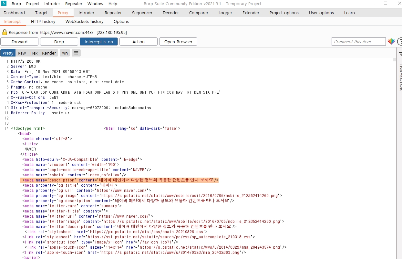Image resolution: width=402 pixels, height=259 pixels.
Task: Click the help question mark icon
Action: [x=400, y=42]
